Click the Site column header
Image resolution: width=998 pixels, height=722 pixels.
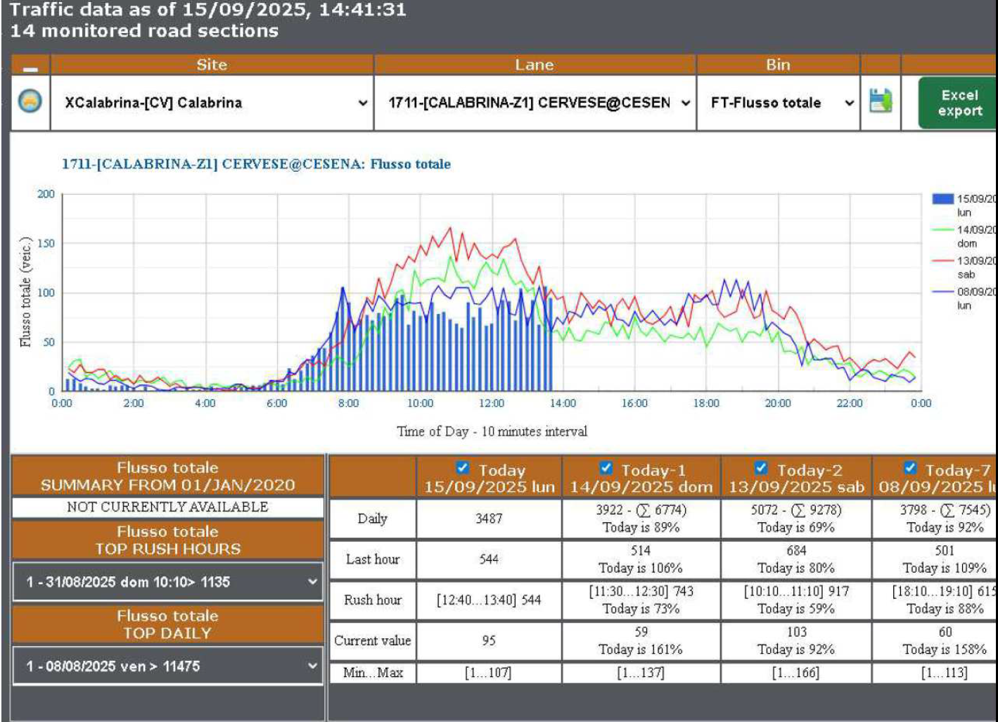pos(212,65)
